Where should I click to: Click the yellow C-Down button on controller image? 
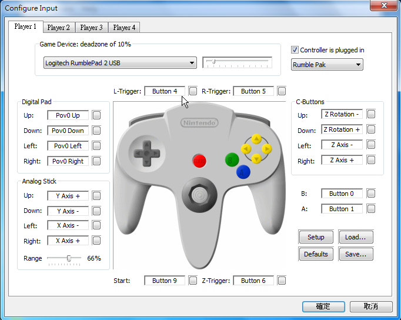click(x=256, y=159)
